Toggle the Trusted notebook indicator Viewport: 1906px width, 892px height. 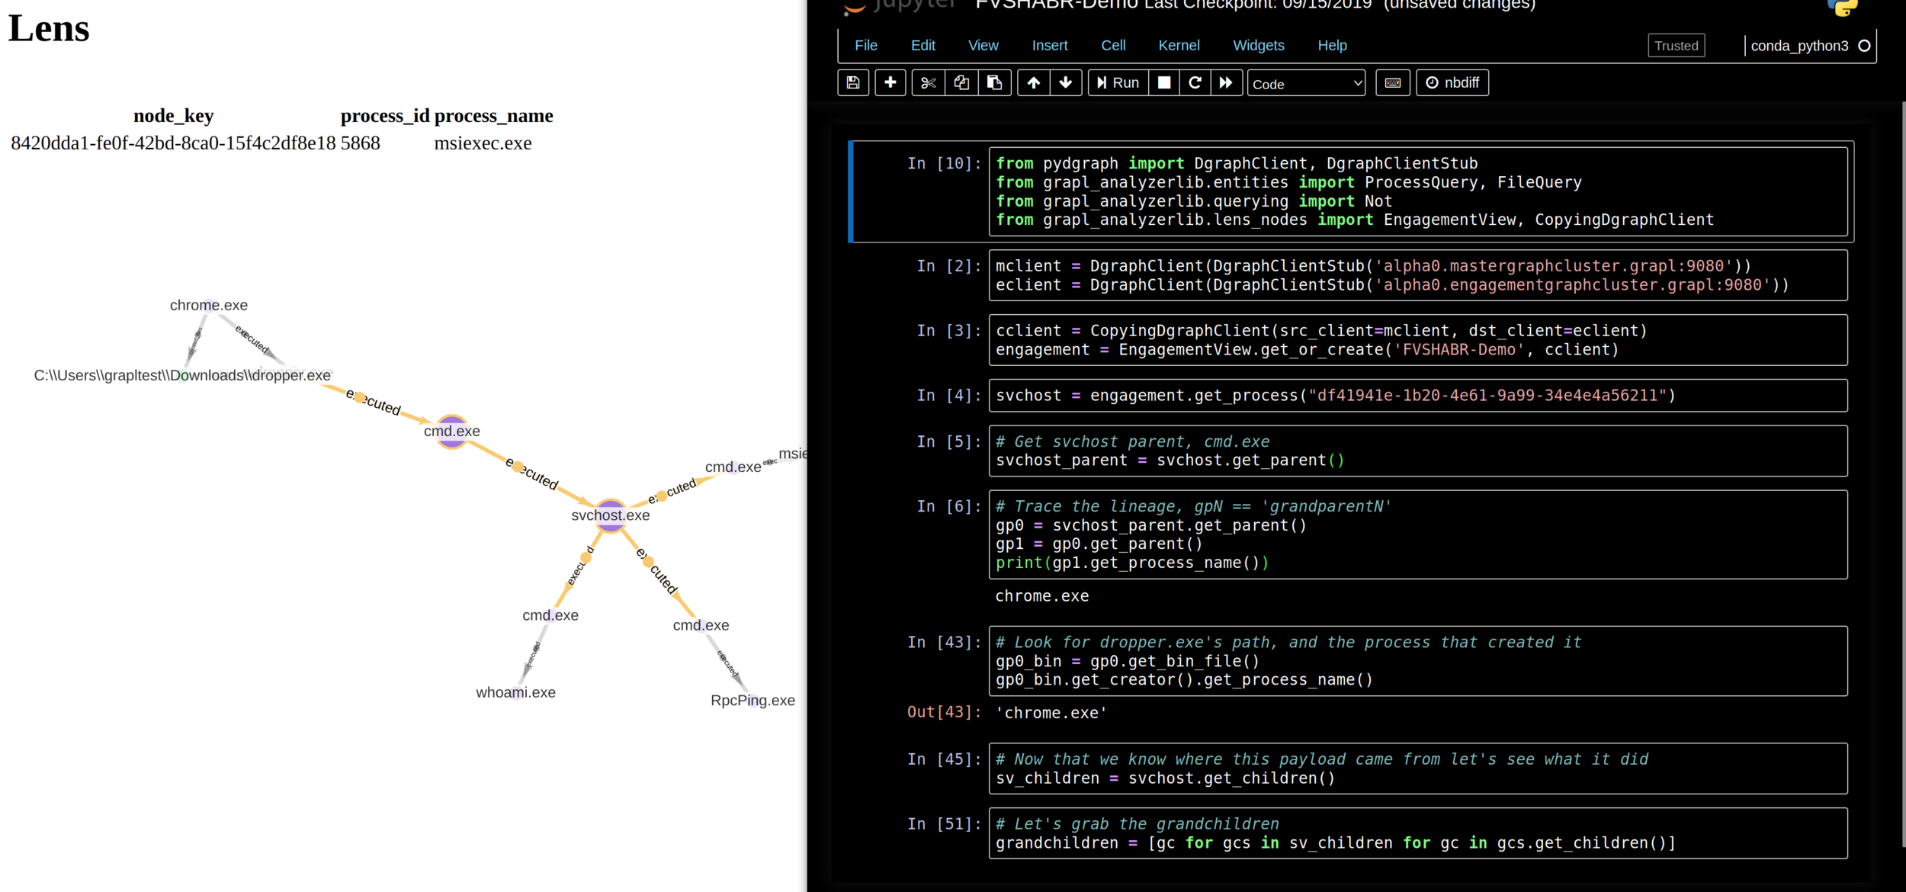pyautogui.click(x=1676, y=46)
